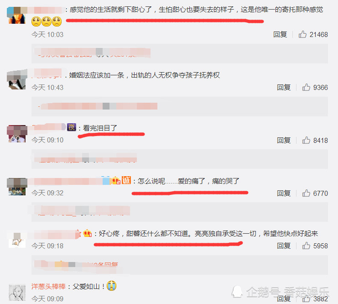Thumbs-up 洋葱头棒棒's comment
The width and height of the screenshot is (338, 304).
click(306, 299)
